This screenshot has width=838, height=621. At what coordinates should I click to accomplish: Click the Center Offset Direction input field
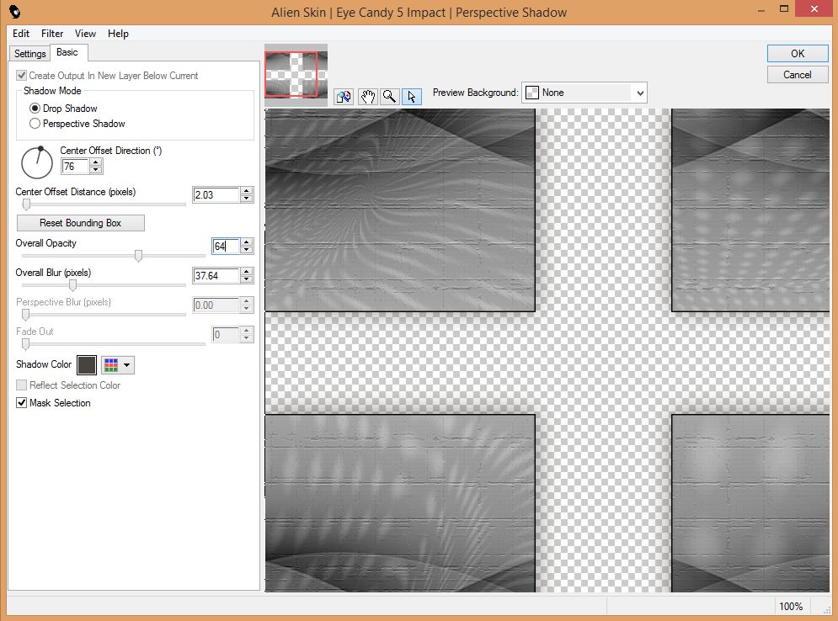75,167
